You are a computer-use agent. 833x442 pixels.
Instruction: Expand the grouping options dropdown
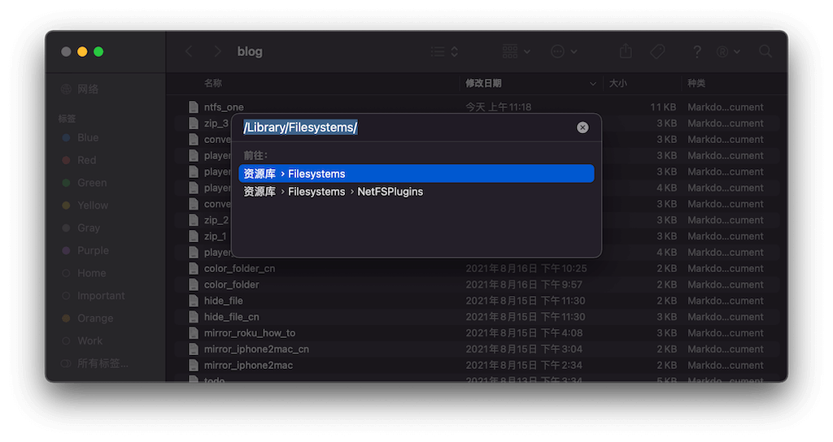[516, 51]
